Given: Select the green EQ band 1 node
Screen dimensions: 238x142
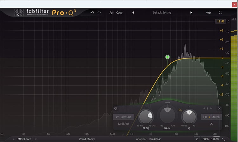Looking at the screenshot, I should pos(168,57).
